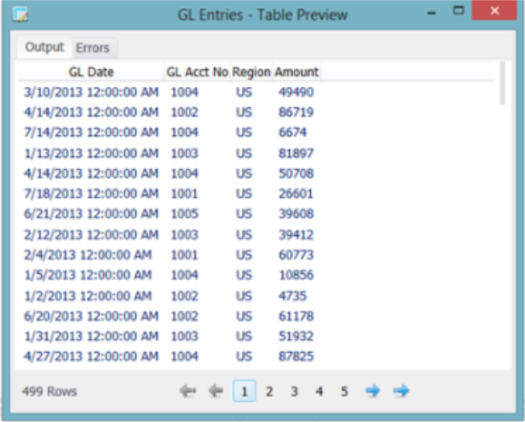Close the GL Entries preview window
This screenshot has width=525, height=422.
(494, 10)
